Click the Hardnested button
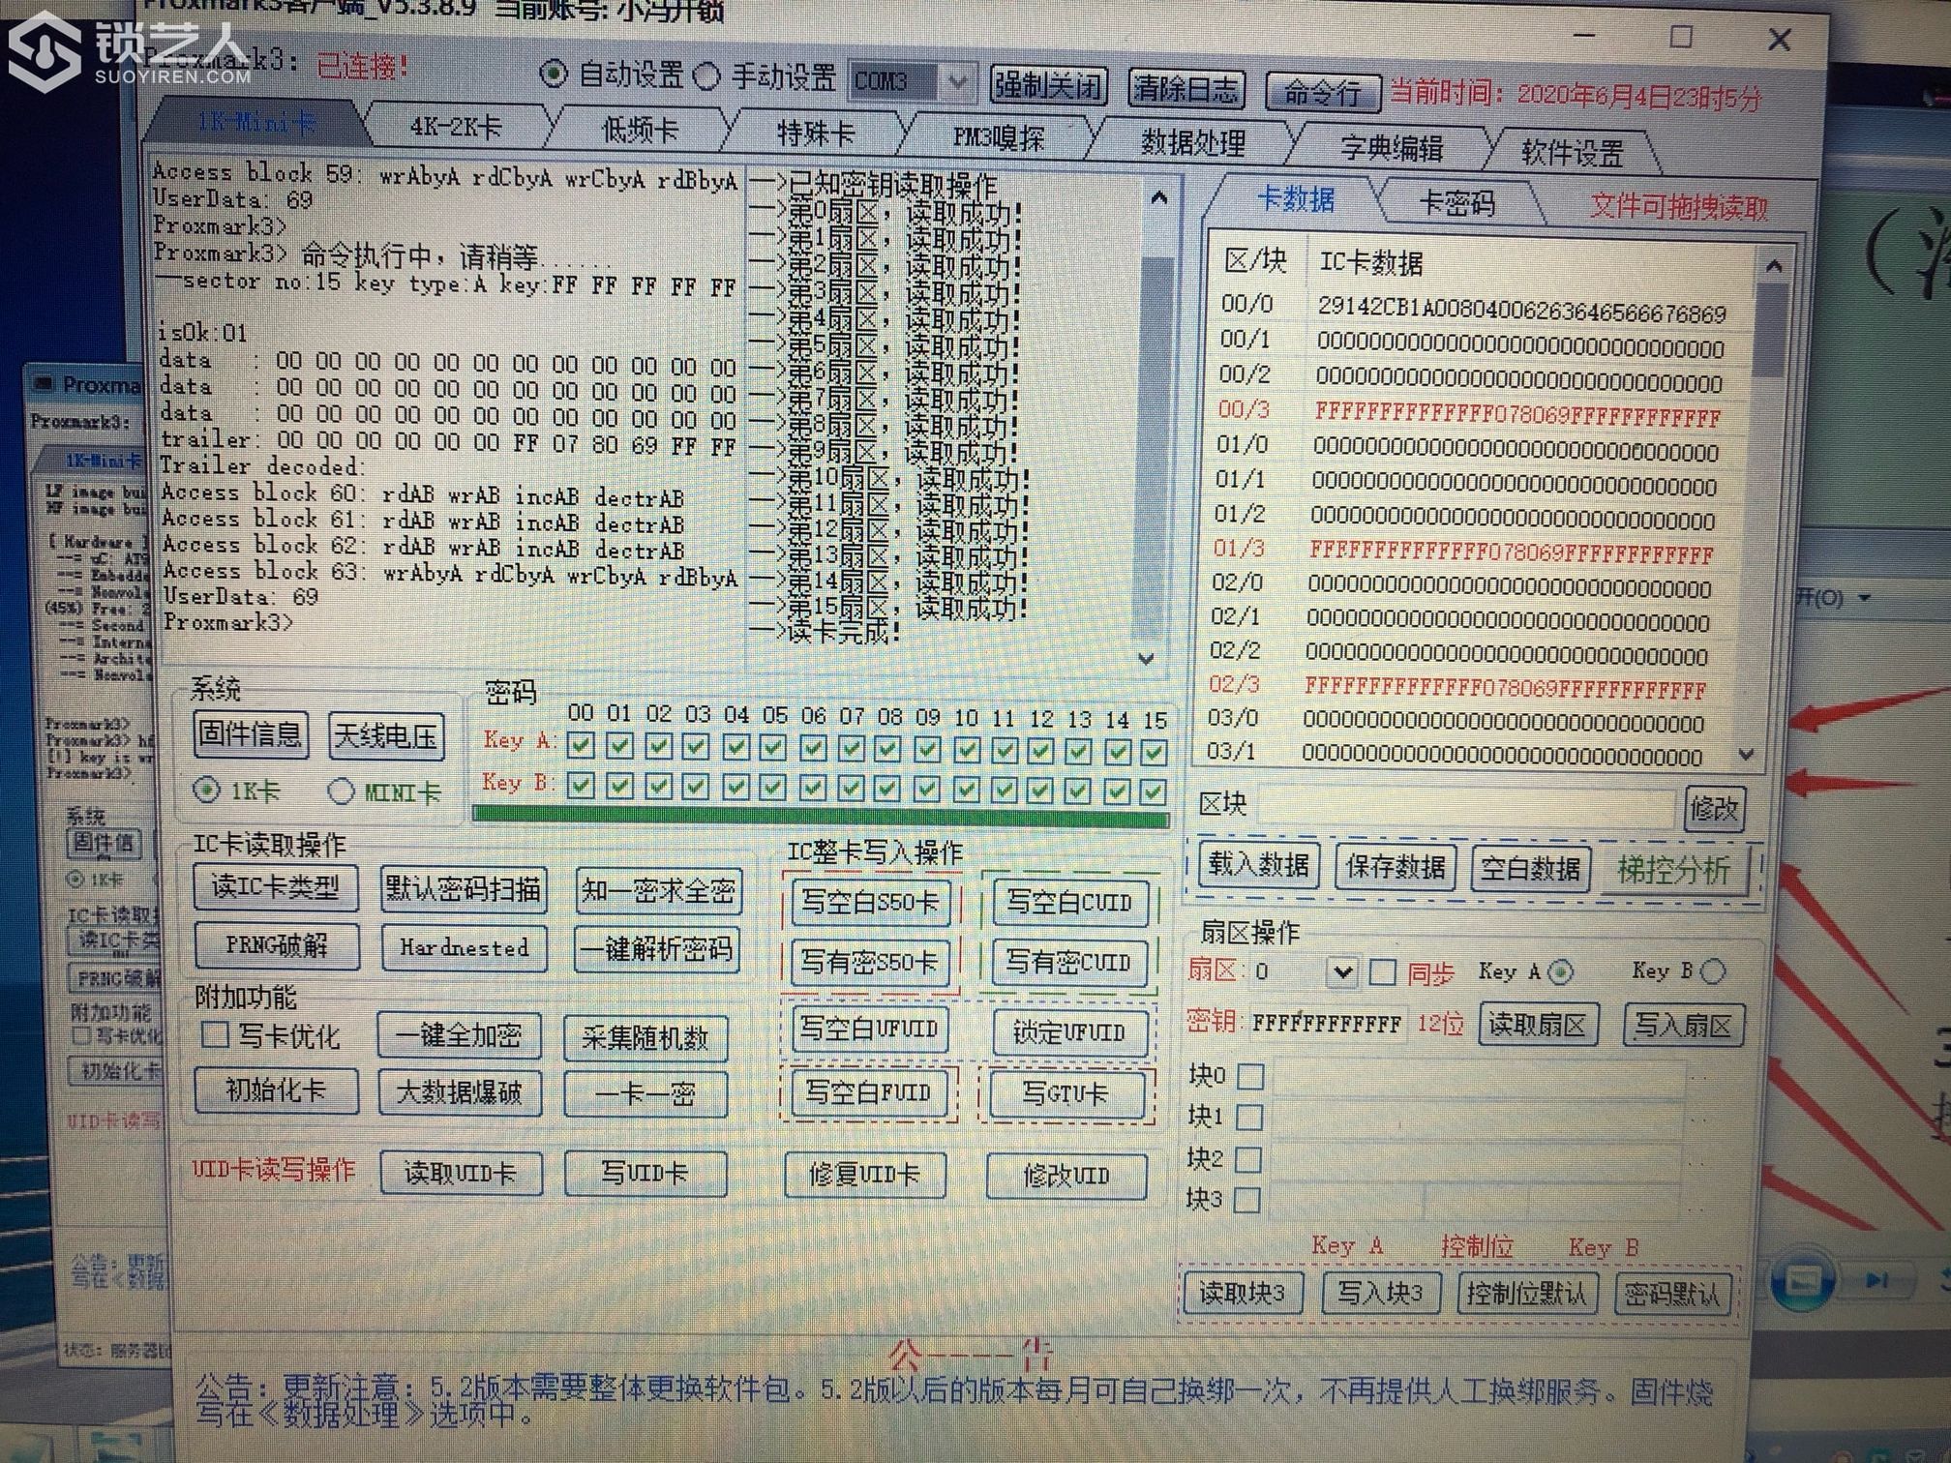Image resolution: width=1951 pixels, height=1463 pixels. pos(465,948)
